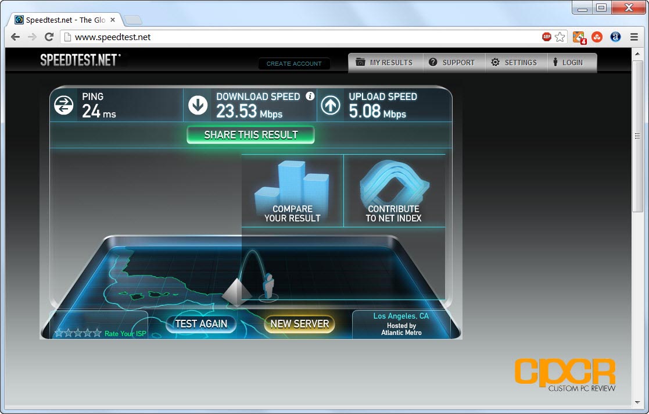Image resolution: width=649 pixels, height=414 pixels.
Task: Click the scrollbar up arrow
Action: pyautogui.click(x=637, y=53)
